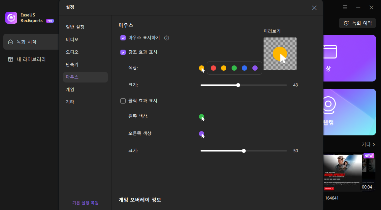381x210 pixels.
Task: Toggle the 마우스 표시하기 checkbox
Action: click(x=123, y=38)
